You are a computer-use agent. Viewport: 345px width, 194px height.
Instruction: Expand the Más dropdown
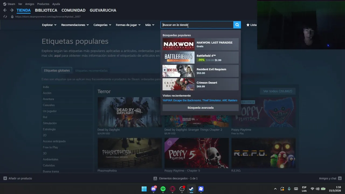(150, 25)
